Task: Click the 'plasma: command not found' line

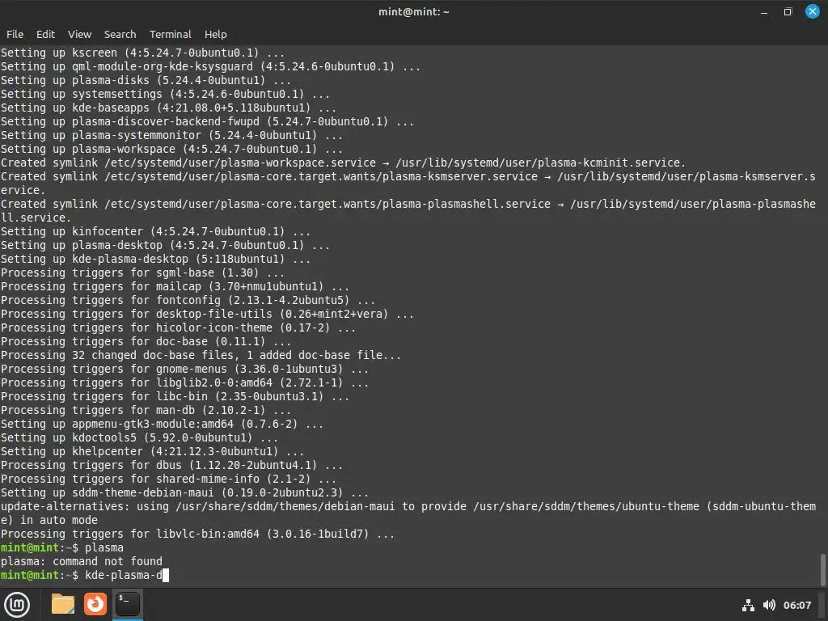Action: (82, 561)
